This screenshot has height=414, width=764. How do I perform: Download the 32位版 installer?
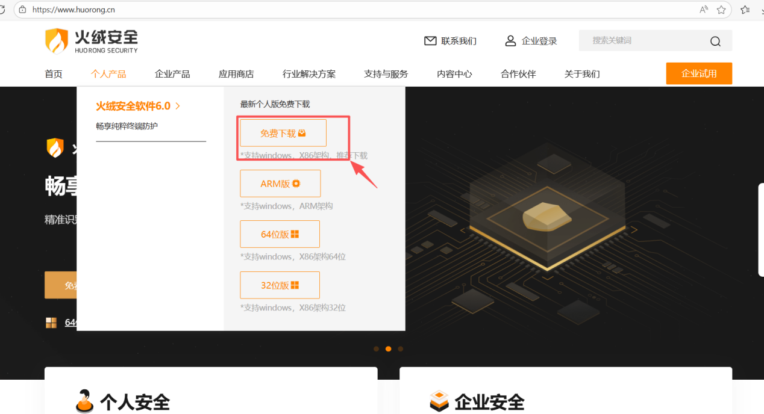[x=280, y=285]
